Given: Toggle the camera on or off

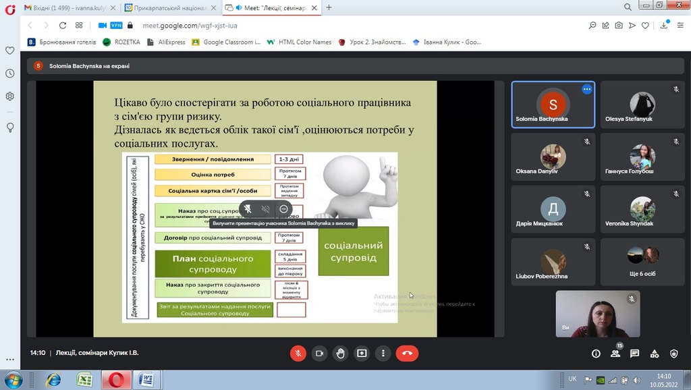Looking at the screenshot, I should click(x=319, y=353).
